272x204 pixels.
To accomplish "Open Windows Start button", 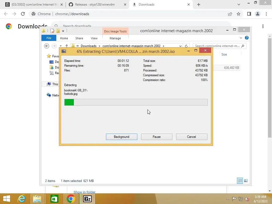I will pyautogui.click(x=7, y=199).
